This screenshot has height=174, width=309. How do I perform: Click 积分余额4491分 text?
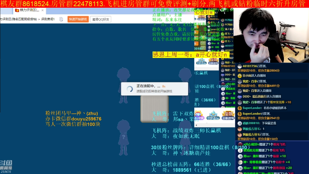click(269, 86)
